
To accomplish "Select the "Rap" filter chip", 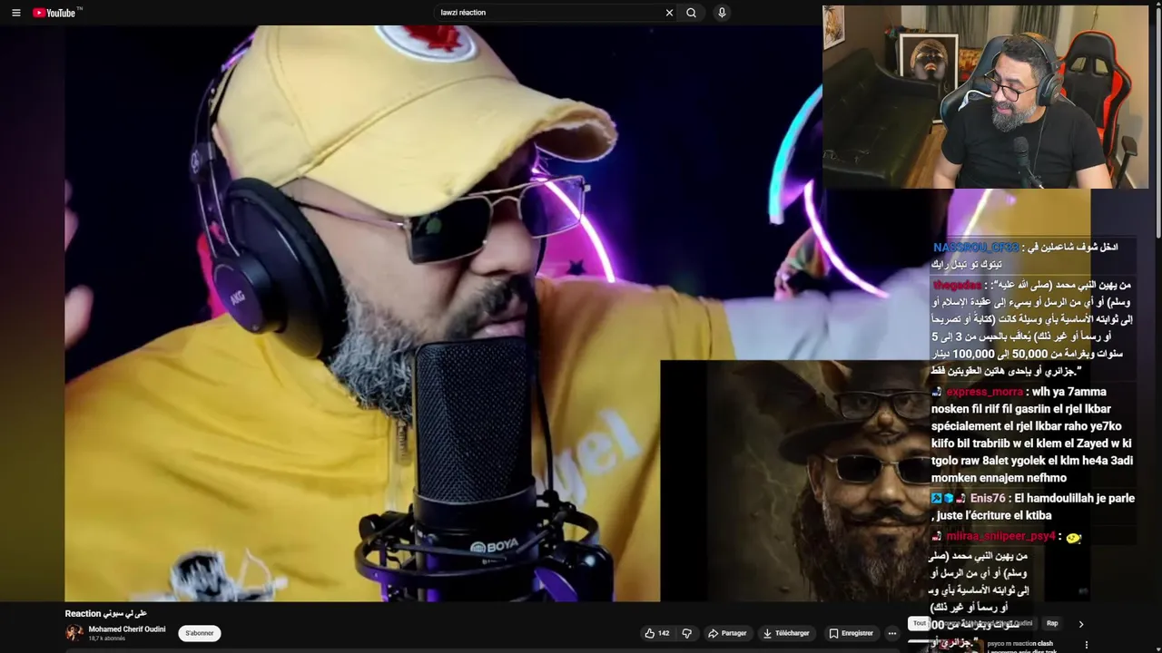I will [1052, 623].
